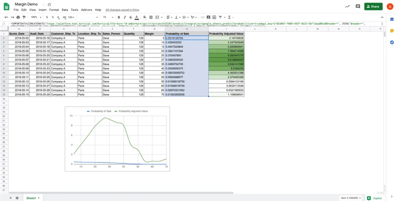Redo the last action
The image size is (396, 201).
tap(12, 17)
